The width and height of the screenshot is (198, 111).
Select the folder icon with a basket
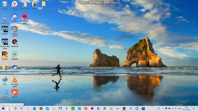click(34, 4)
